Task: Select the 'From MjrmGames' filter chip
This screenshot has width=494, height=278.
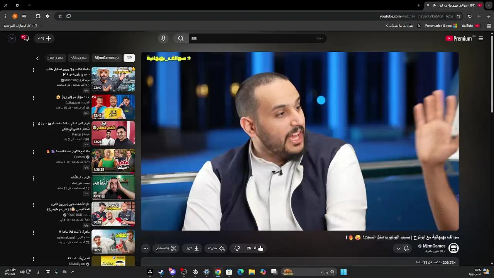Action: coord(107,58)
